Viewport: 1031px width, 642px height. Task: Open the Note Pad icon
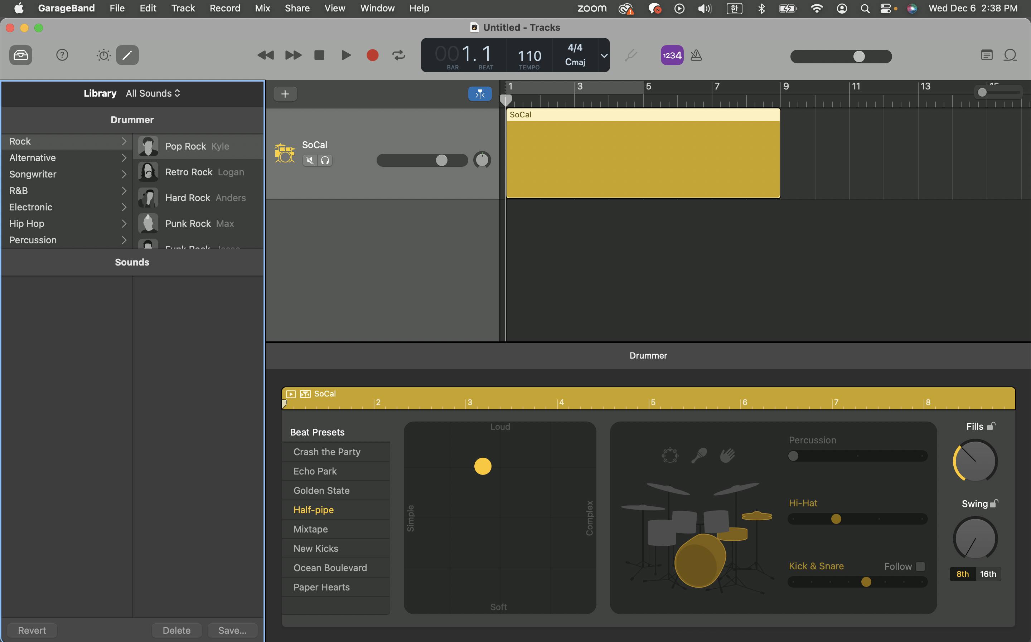pyautogui.click(x=987, y=55)
